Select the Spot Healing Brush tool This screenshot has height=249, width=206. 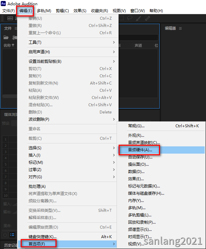point(147,18)
